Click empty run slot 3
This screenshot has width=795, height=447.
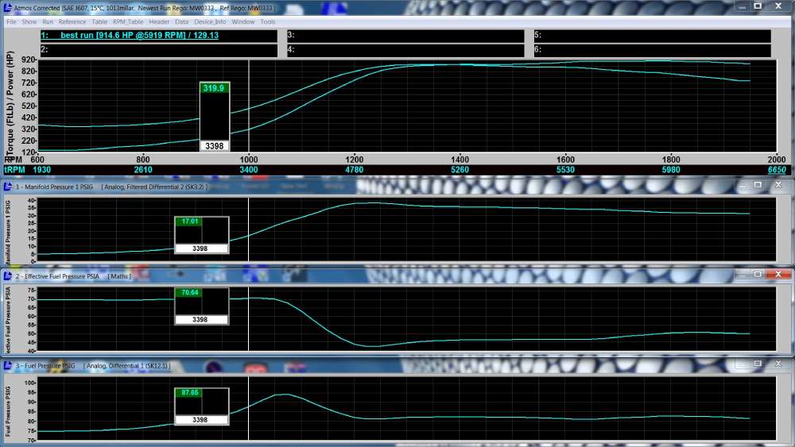click(405, 36)
